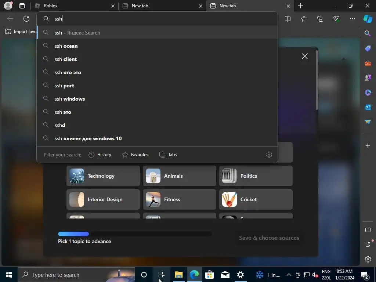
Task: Toggle the sidebar panel layout icon
Action: [x=368, y=230]
